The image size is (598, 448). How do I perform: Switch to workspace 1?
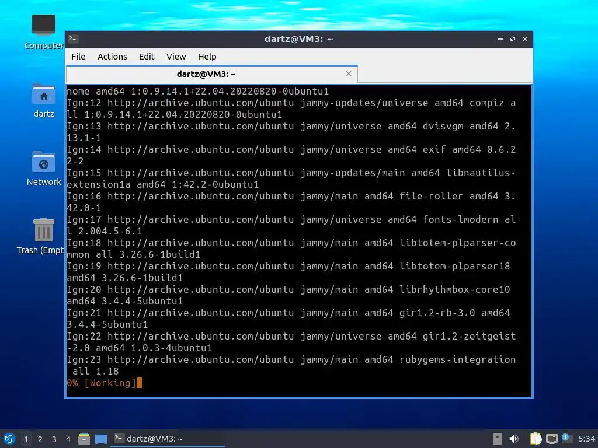[x=26, y=439]
